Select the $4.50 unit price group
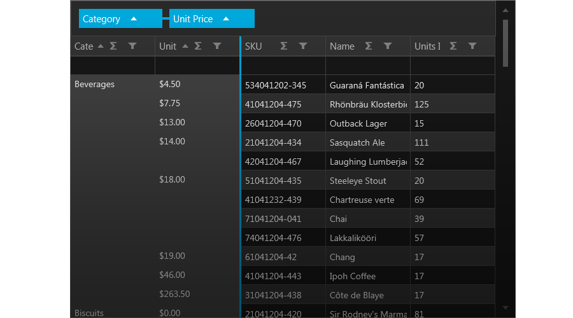The image size is (573, 318). click(x=197, y=85)
